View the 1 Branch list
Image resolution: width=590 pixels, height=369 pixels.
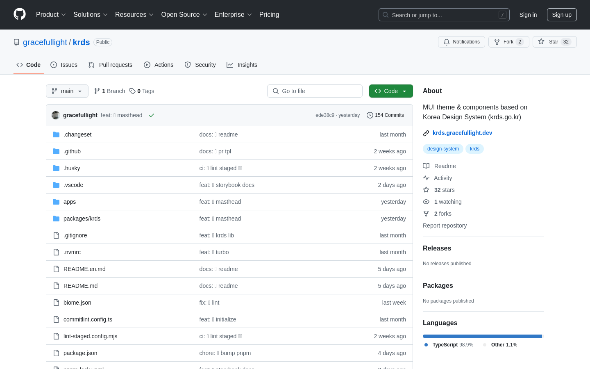[x=109, y=91]
